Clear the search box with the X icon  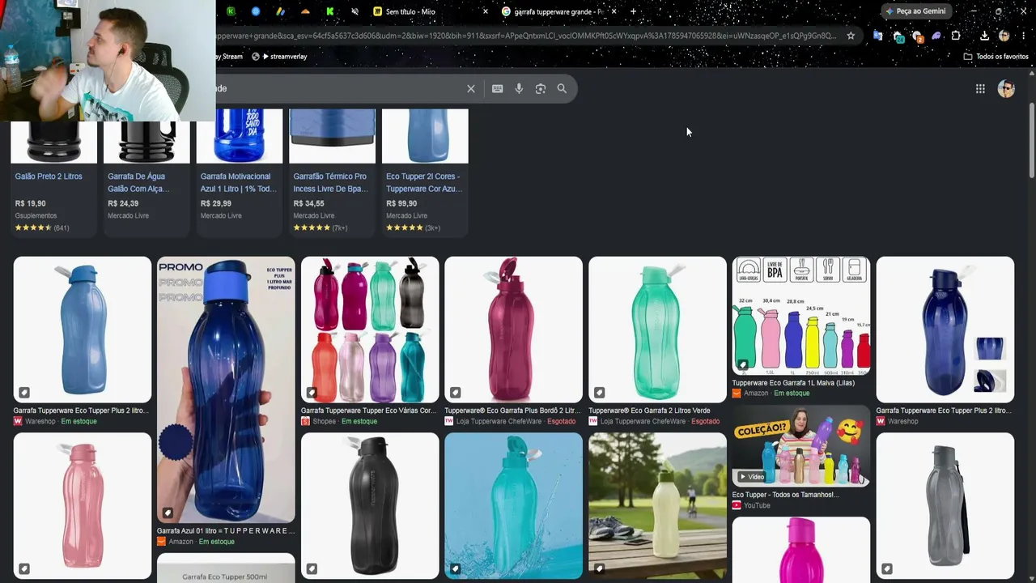471,89
